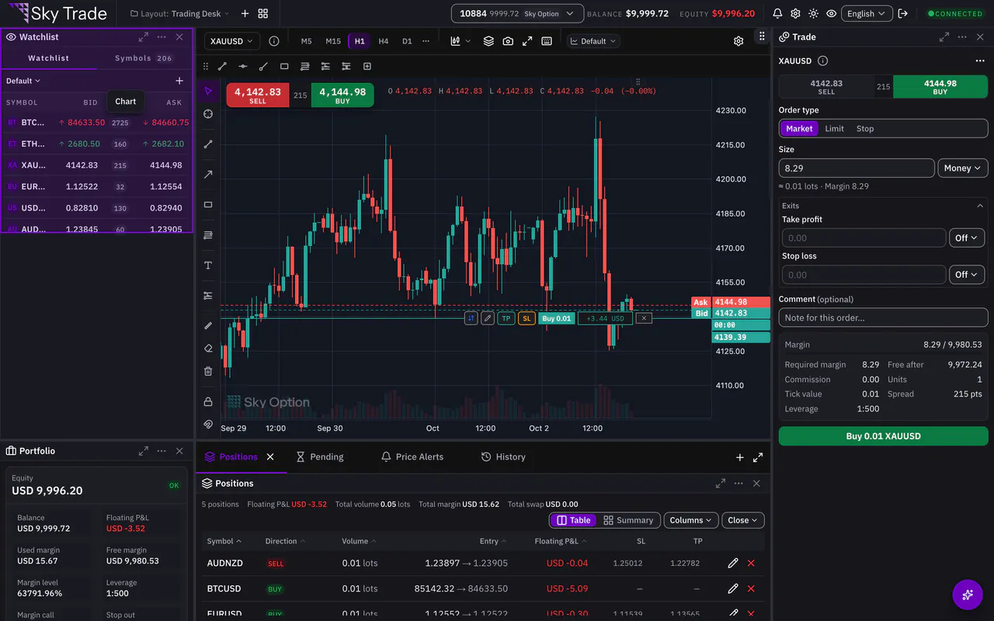Switch to the Pending tab
Screen dimensions: 994x621
(319, 457)
